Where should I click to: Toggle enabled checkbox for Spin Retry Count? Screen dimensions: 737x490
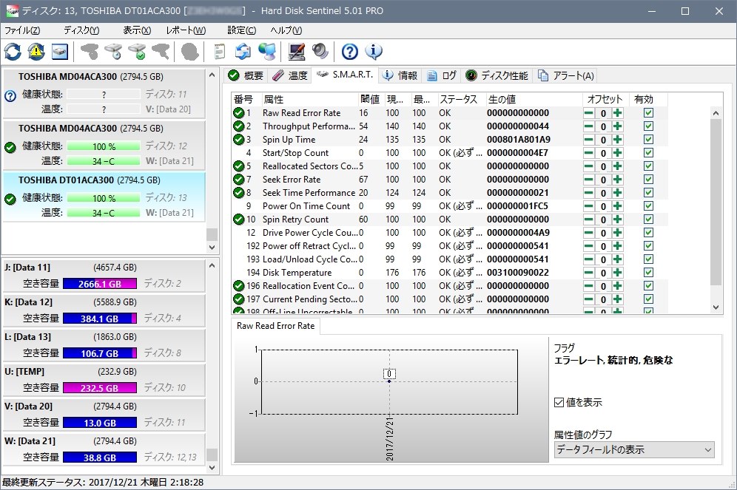point(649,220)
